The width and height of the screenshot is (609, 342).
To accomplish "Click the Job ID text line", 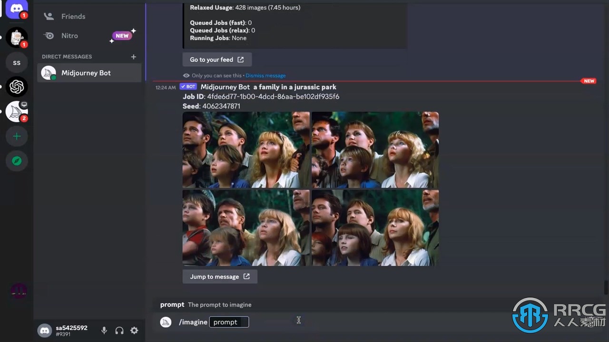I will point(261,96).
